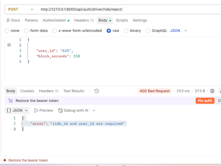Select the request Body tab
Image resolution: width=221 pixels, height=166 pixels.
tap(105, 20)
